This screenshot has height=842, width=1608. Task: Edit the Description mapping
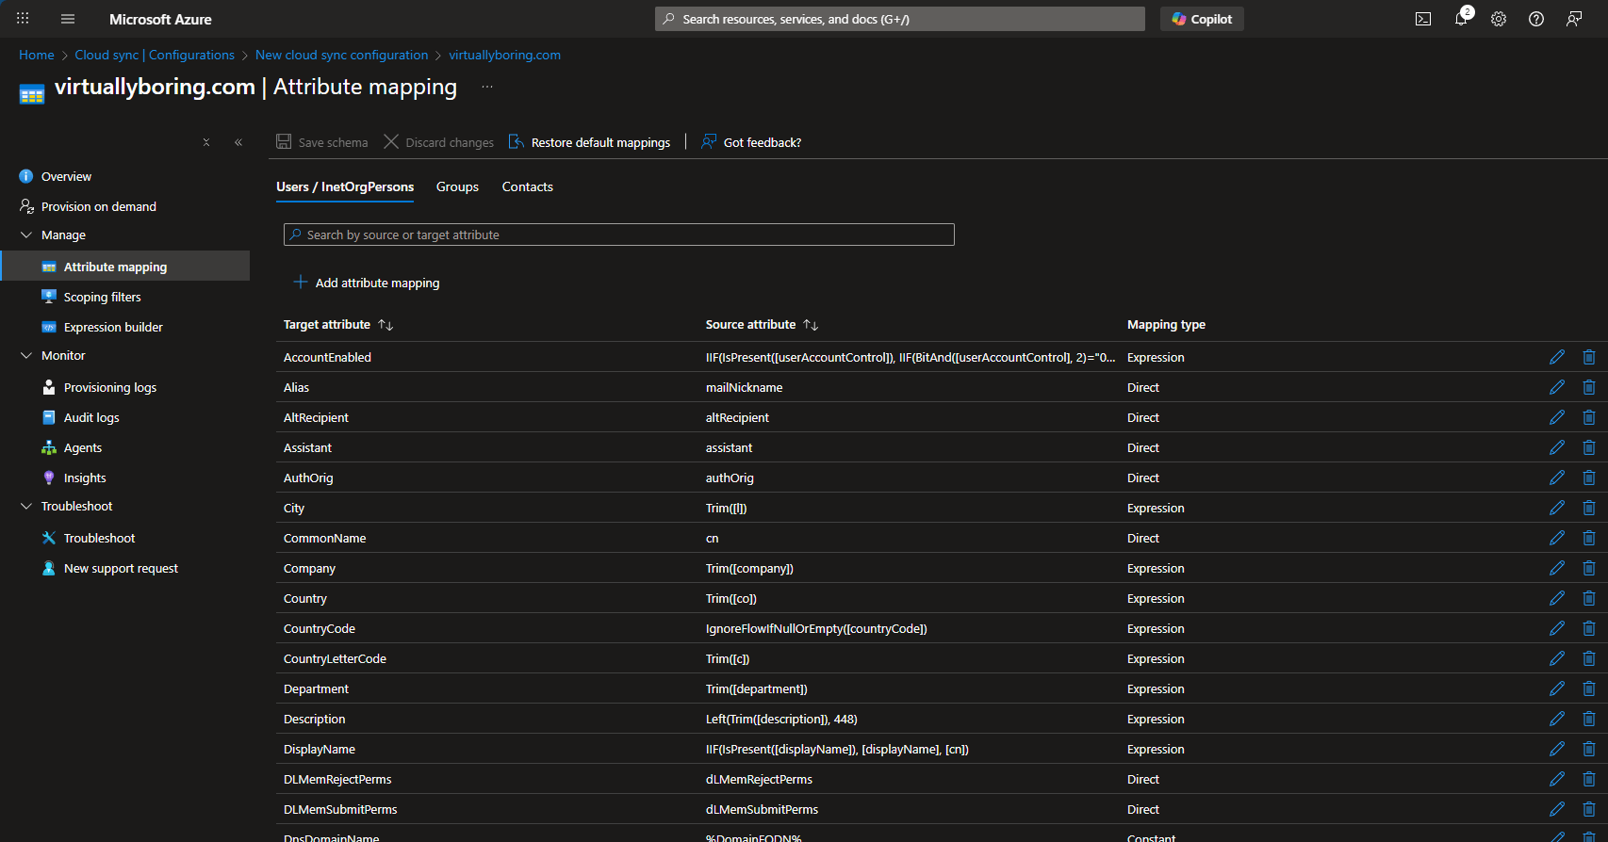[x=1557, y=719]
